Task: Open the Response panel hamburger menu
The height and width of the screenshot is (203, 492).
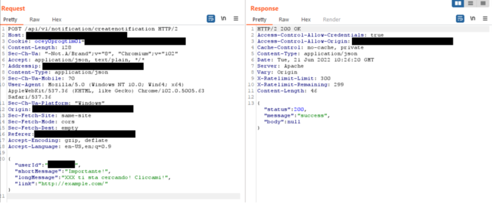Action: point(485,19)
